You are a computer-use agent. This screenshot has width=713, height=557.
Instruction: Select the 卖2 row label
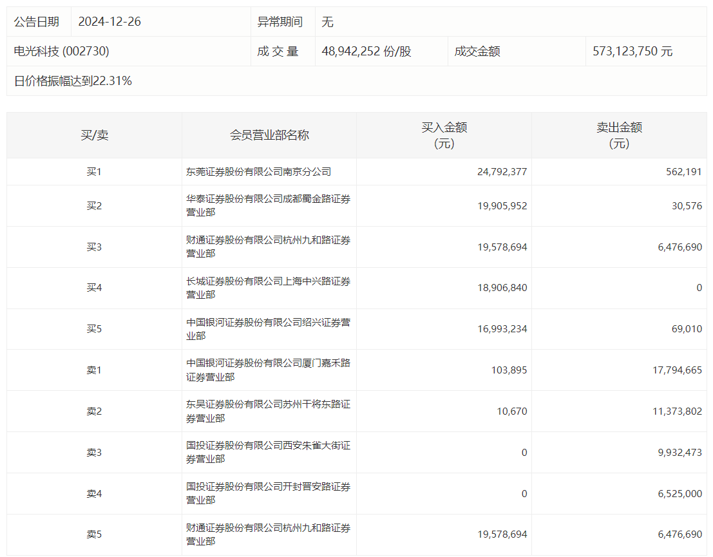click(x=94, y=411)
